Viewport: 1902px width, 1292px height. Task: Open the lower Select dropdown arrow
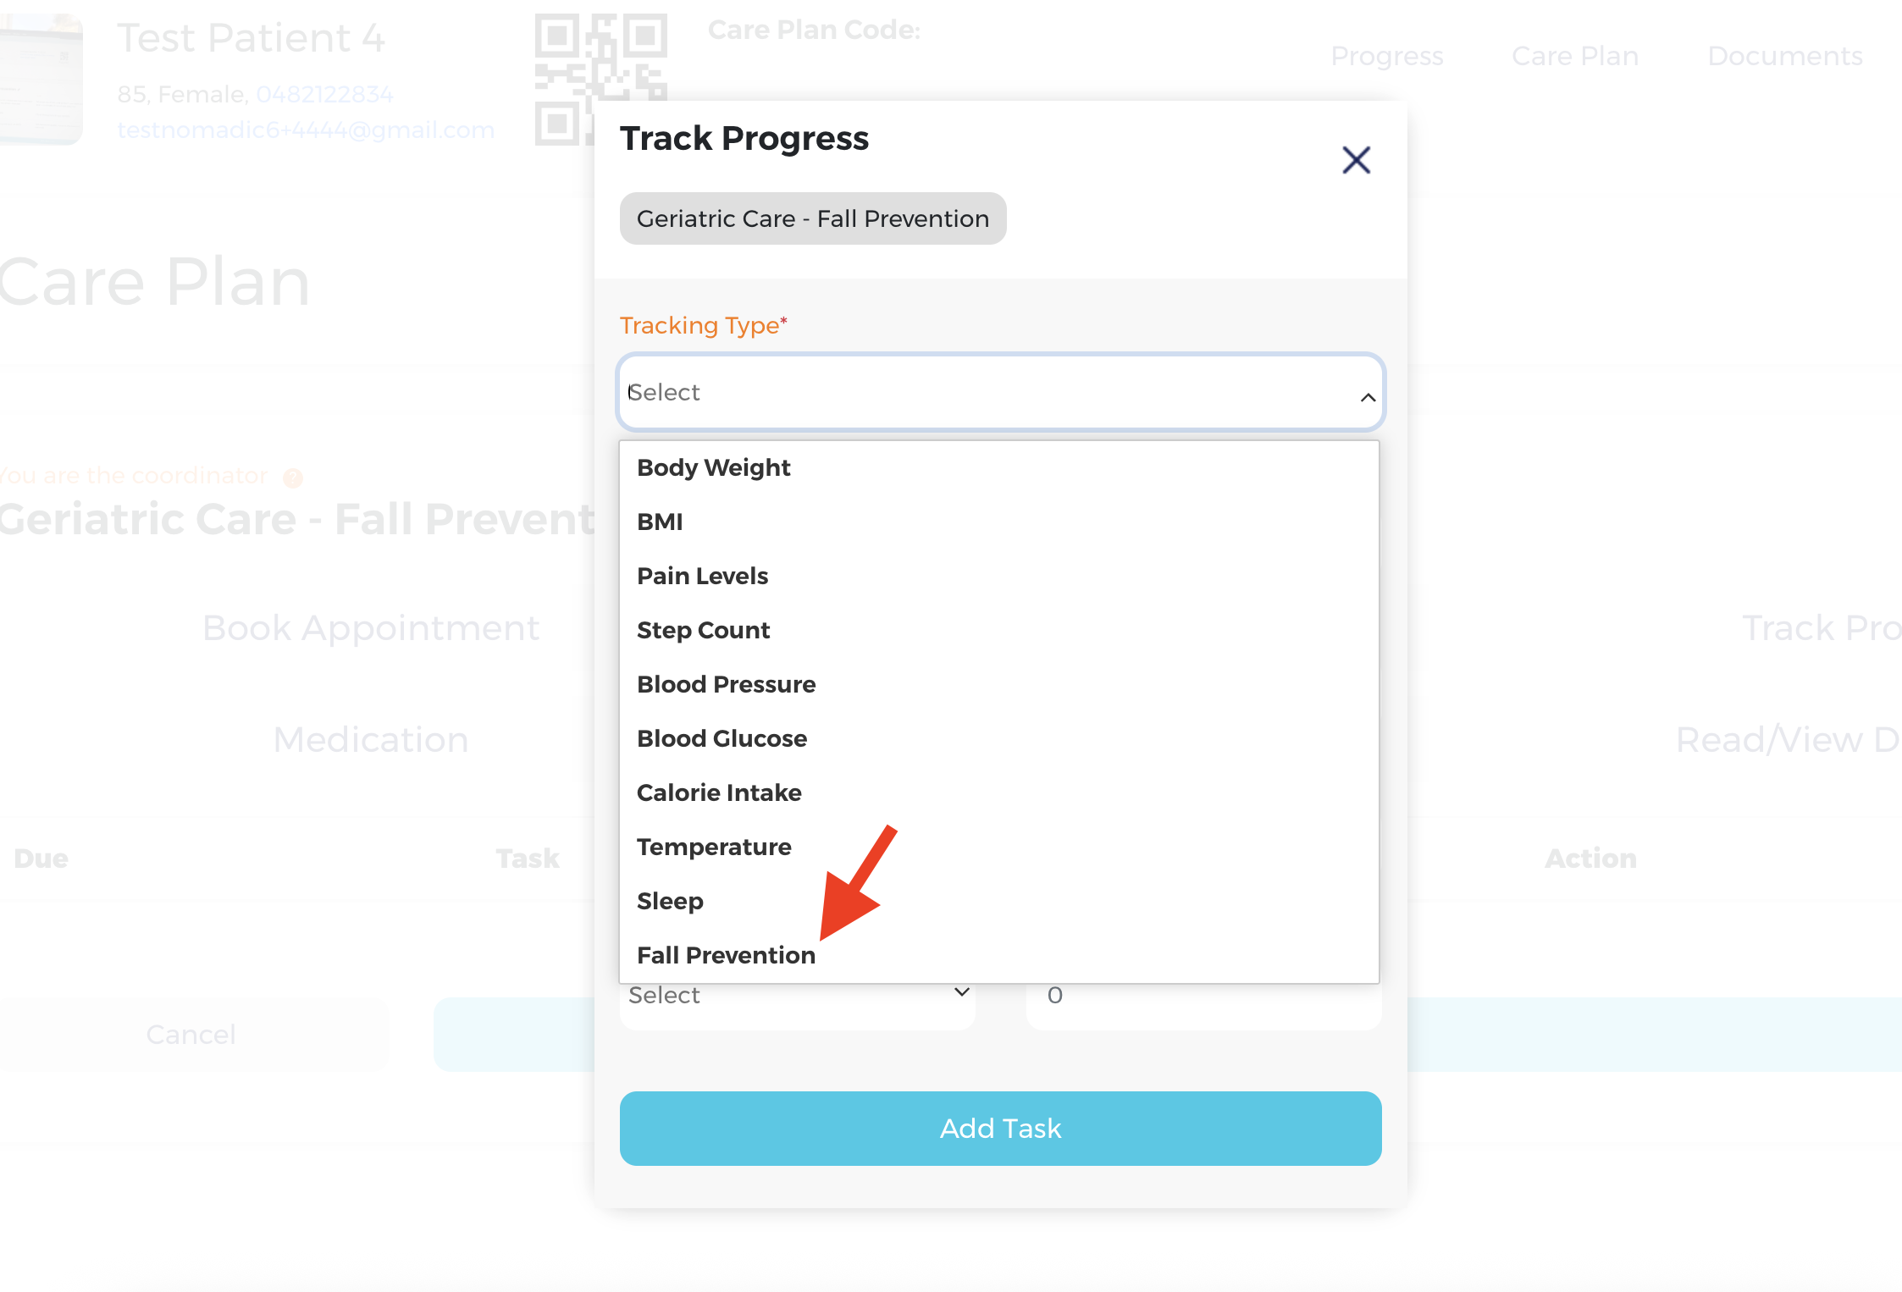961,992
